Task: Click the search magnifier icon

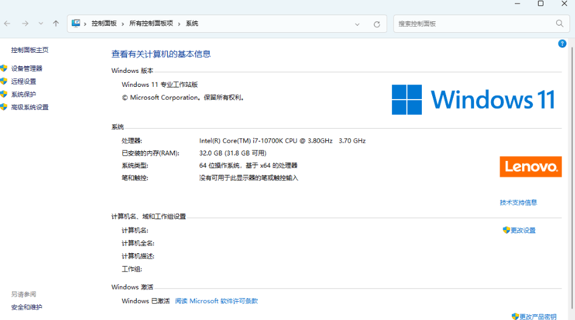Action: pos(560,24)
